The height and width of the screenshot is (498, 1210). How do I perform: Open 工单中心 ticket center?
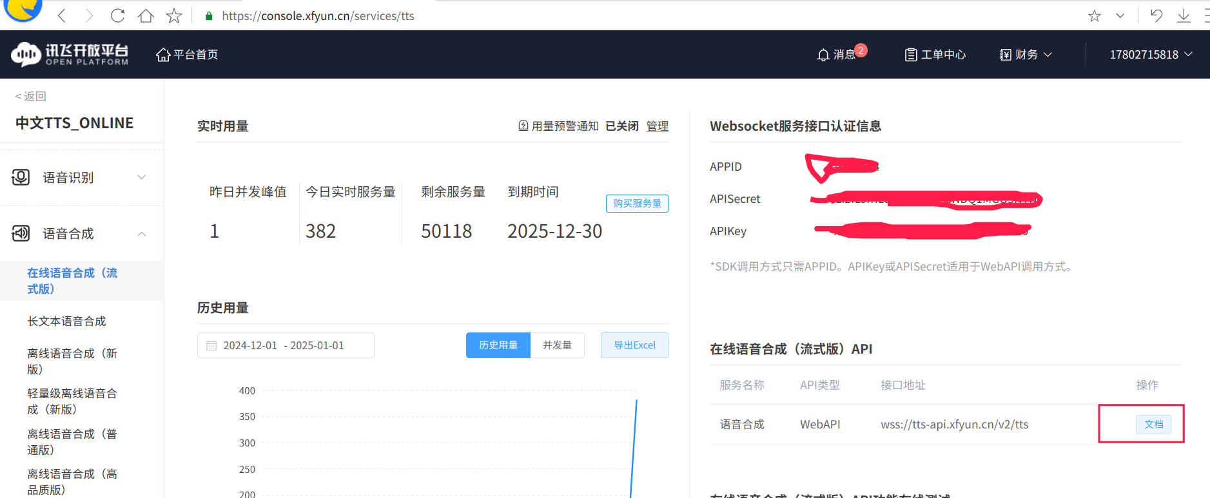click(943, 55)
